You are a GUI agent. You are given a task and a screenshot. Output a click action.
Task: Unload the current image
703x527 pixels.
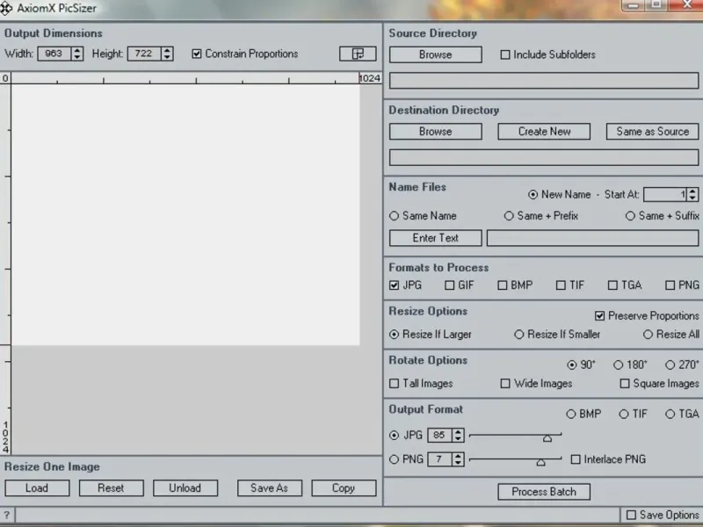(185, 488)
